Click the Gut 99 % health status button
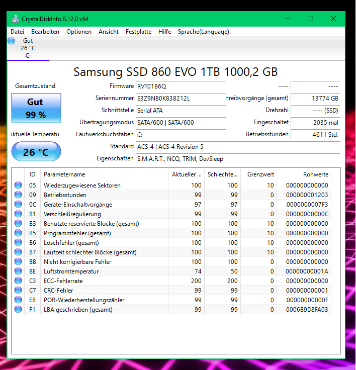Viewport: 356px width, 370px height. (x=36, y=108)
